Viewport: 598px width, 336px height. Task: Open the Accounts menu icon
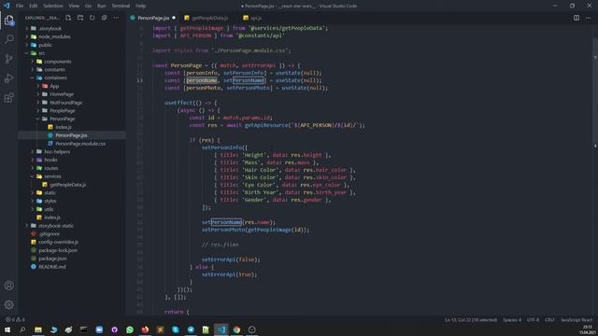coord(8,286)
